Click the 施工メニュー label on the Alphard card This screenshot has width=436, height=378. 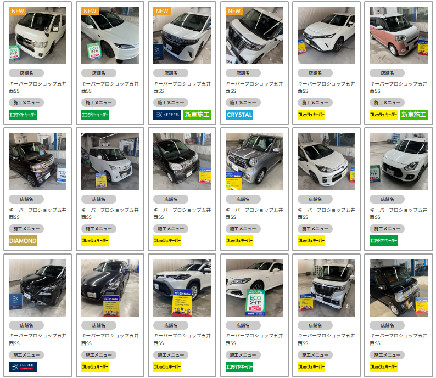[171, 103]
